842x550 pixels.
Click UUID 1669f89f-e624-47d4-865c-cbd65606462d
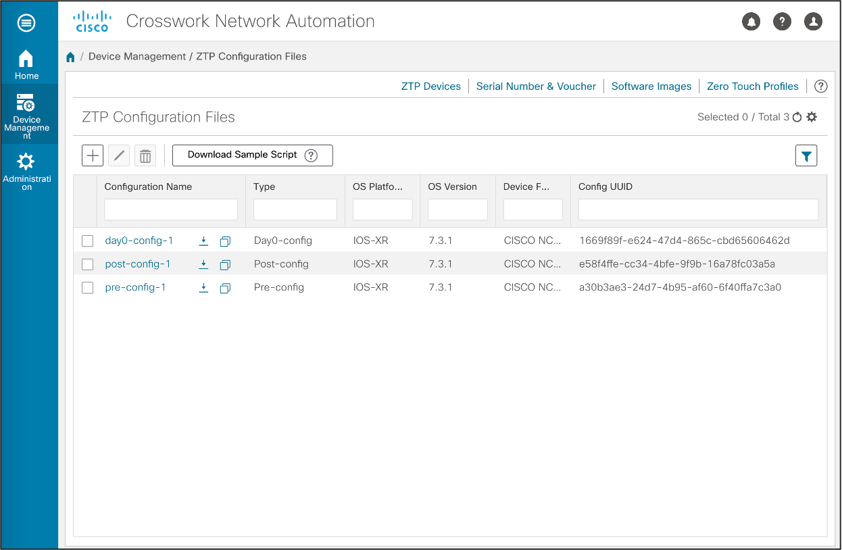685,241
